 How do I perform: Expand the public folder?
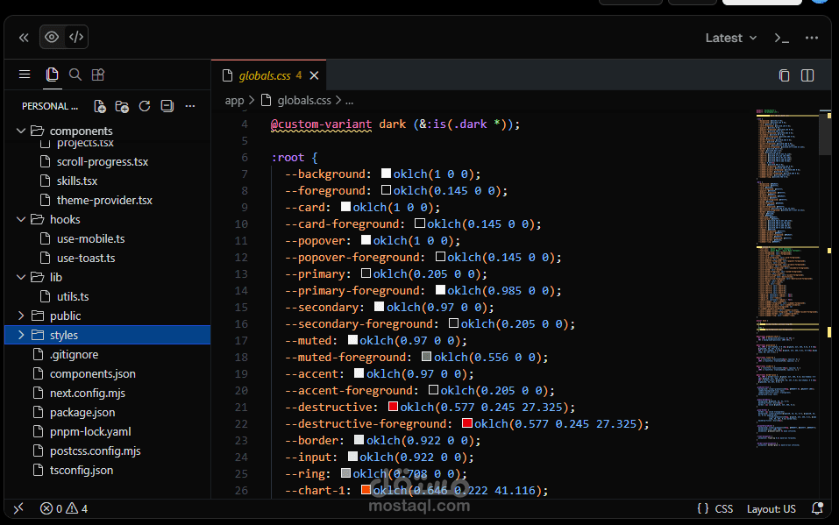[65, 316]
